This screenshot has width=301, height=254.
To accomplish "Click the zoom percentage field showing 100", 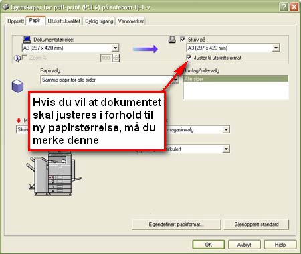I will point(106,58).
